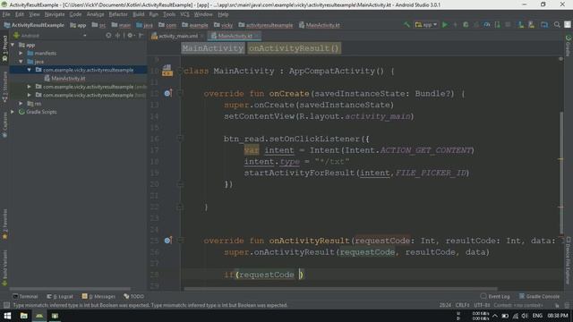Screen dimensions: 573x322
Task: Click ENG language indicator in system tray
Action: click(537, 316)
